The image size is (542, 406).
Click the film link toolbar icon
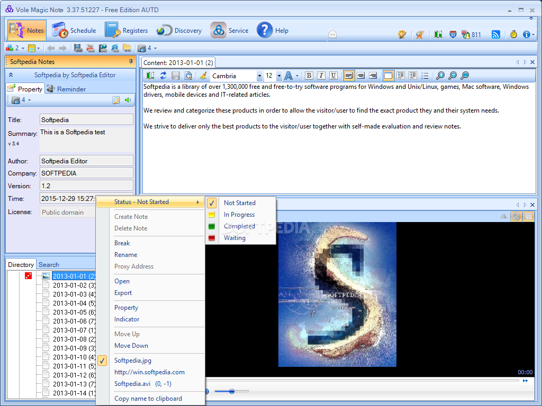(x=78, y=48)
